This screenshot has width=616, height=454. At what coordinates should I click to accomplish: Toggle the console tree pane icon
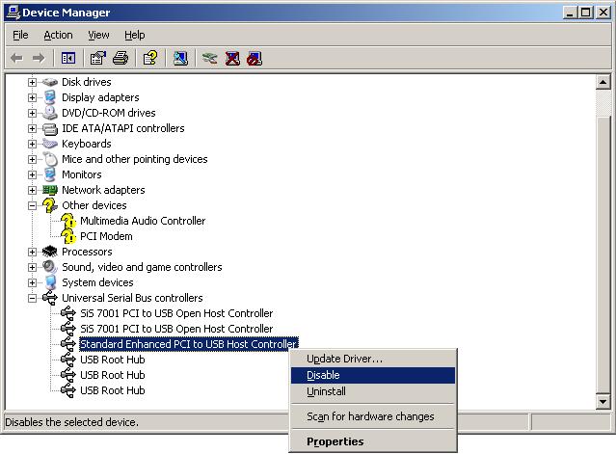point(68,59)
